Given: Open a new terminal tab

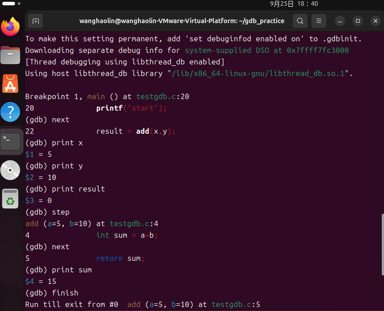Looking at the screenshot, I should pyautogui.click(x=35, y=21).
